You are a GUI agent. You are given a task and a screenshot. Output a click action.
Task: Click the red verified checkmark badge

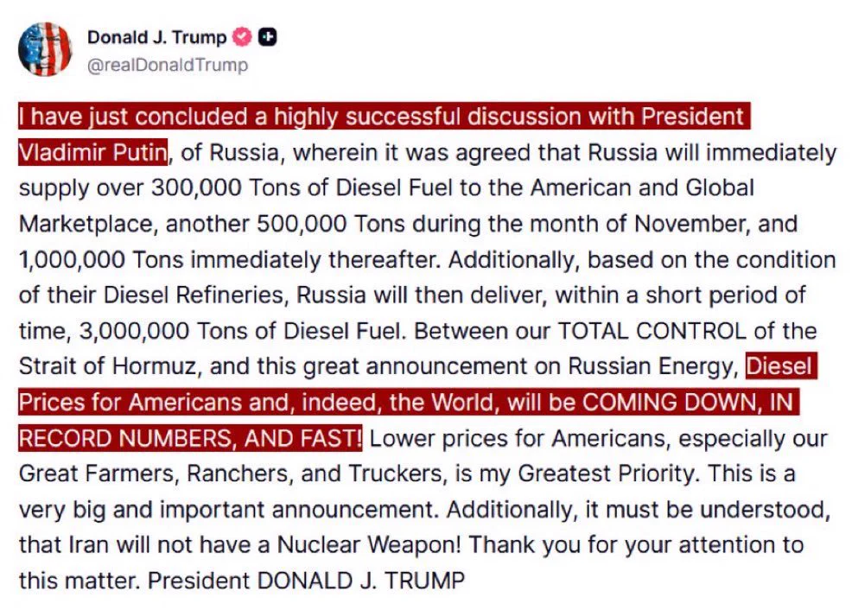[x=242, y=37]
